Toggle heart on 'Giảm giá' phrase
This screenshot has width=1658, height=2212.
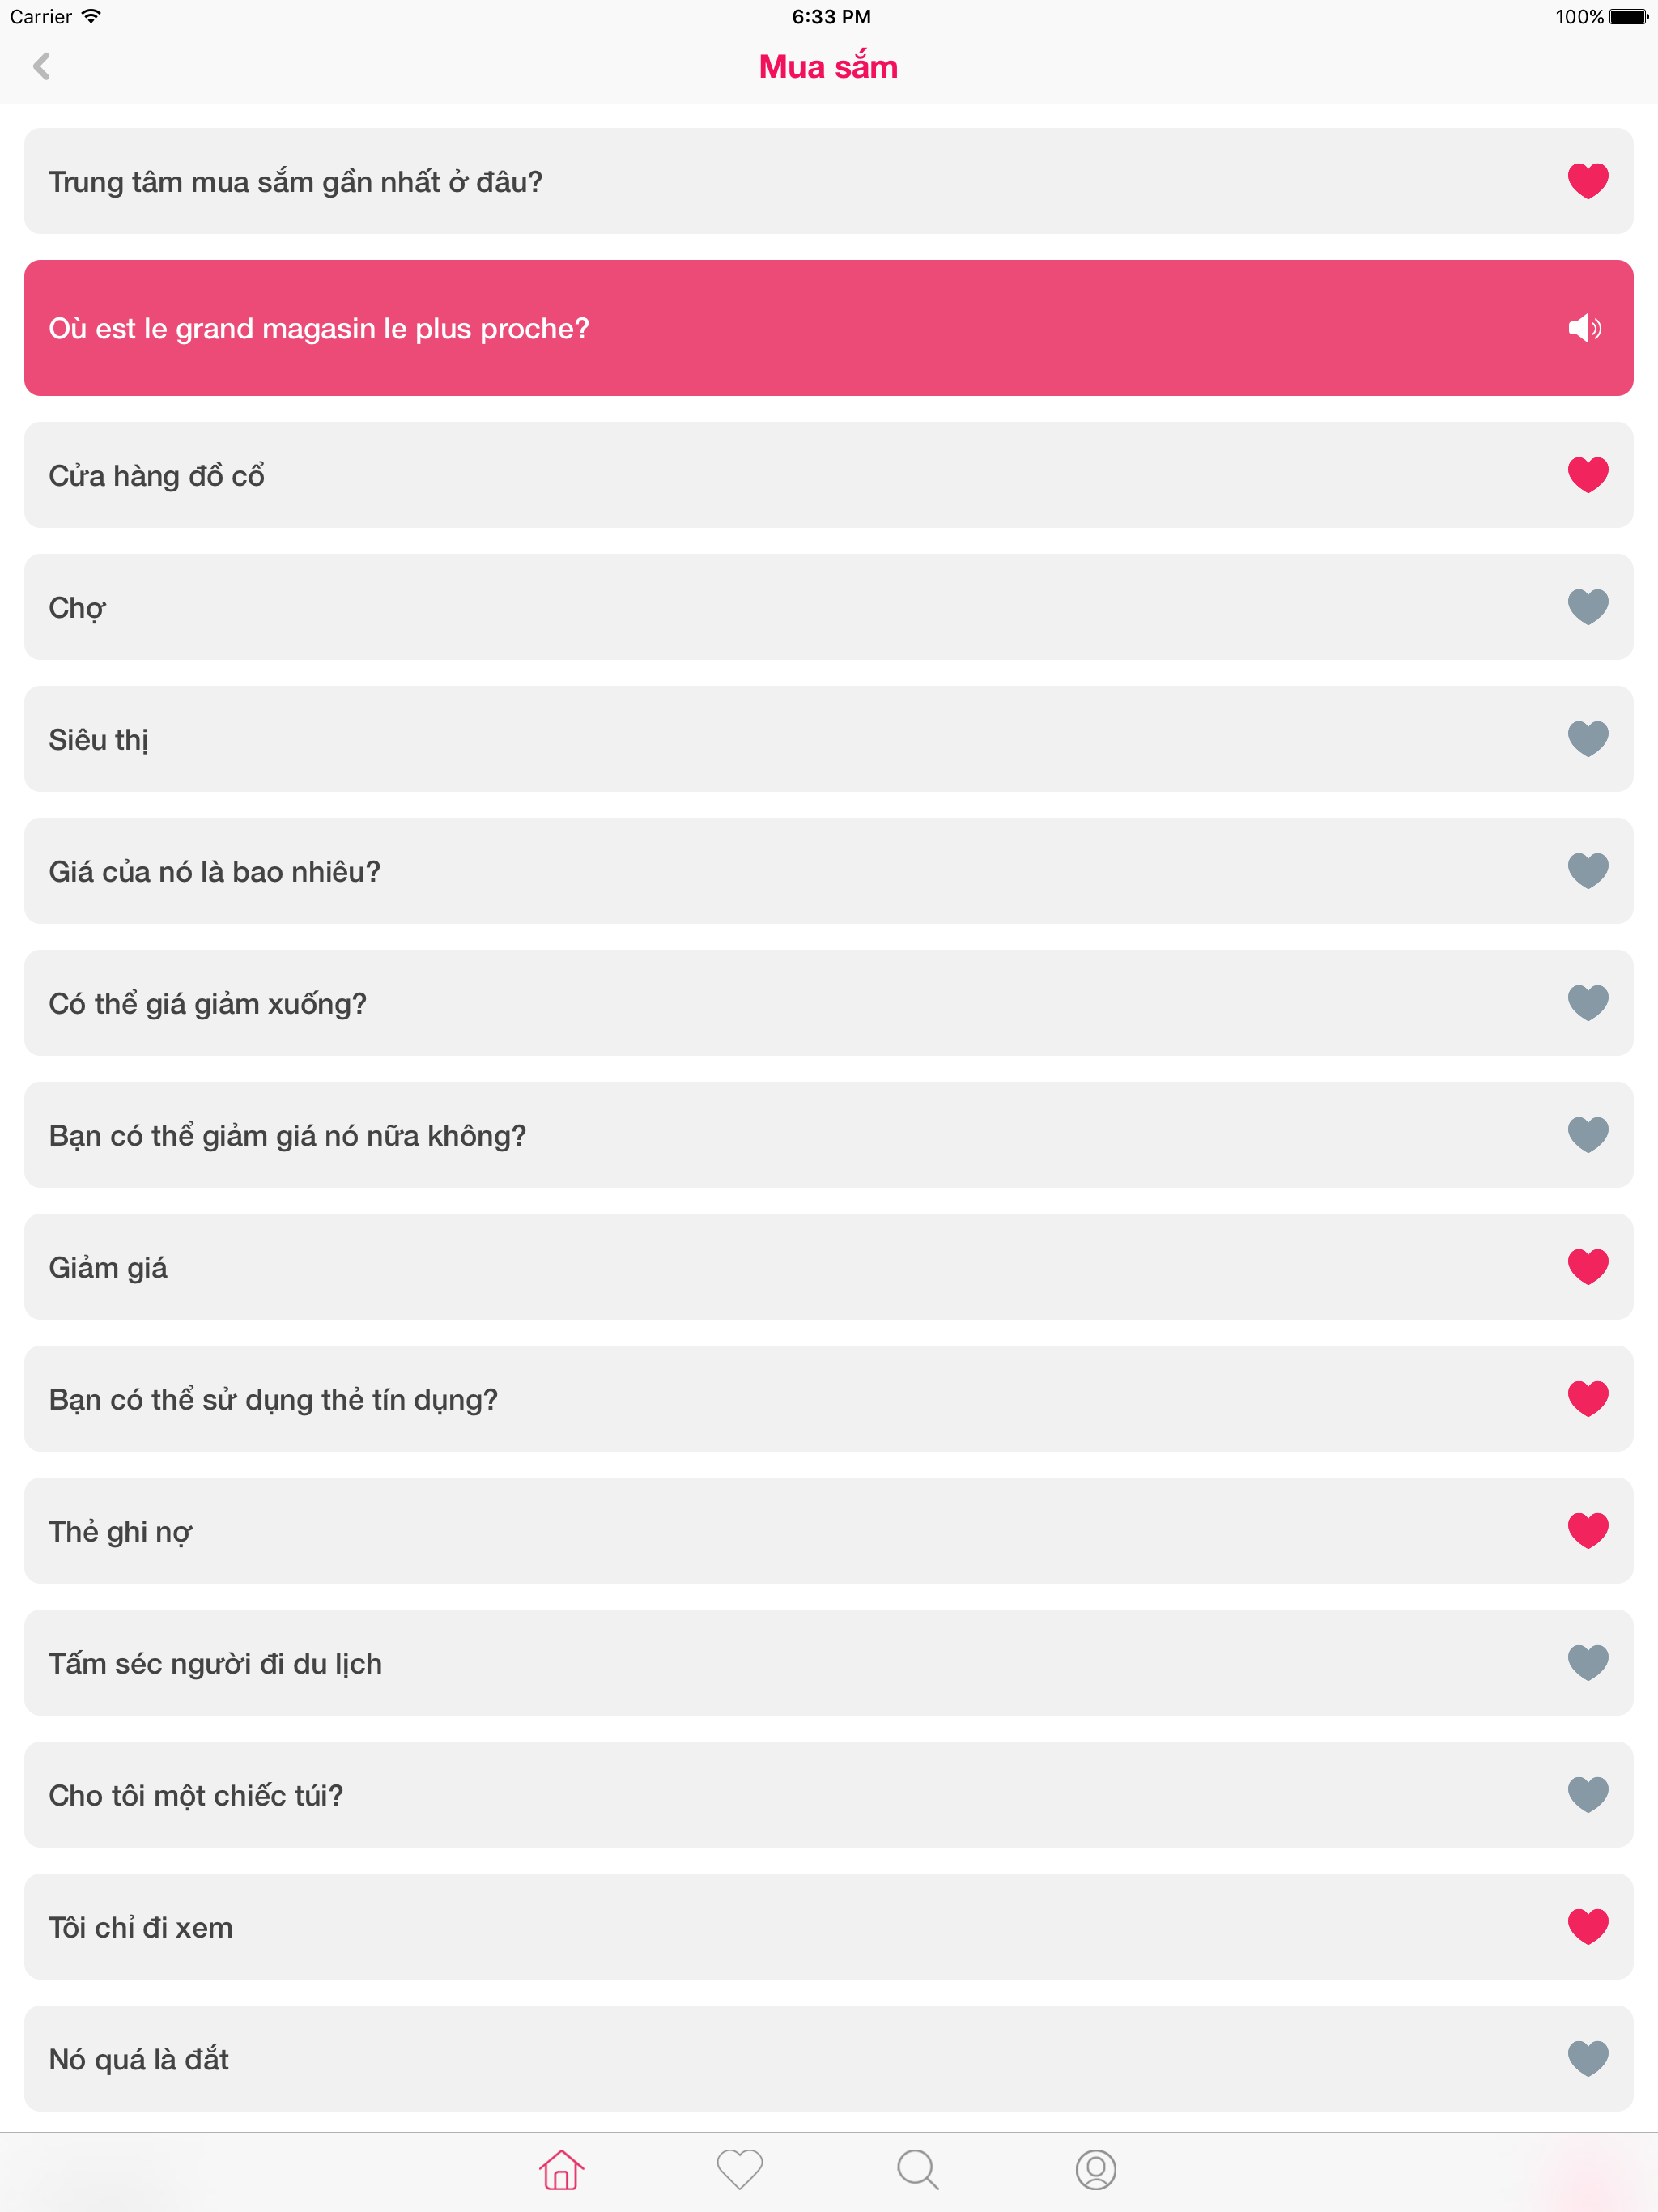coord(1587,1267)
